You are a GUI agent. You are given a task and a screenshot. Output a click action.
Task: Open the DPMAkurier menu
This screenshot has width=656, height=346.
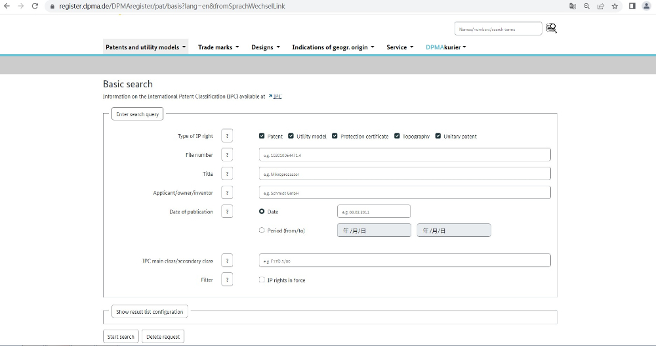pyautogui.click(x=445, y=47)
